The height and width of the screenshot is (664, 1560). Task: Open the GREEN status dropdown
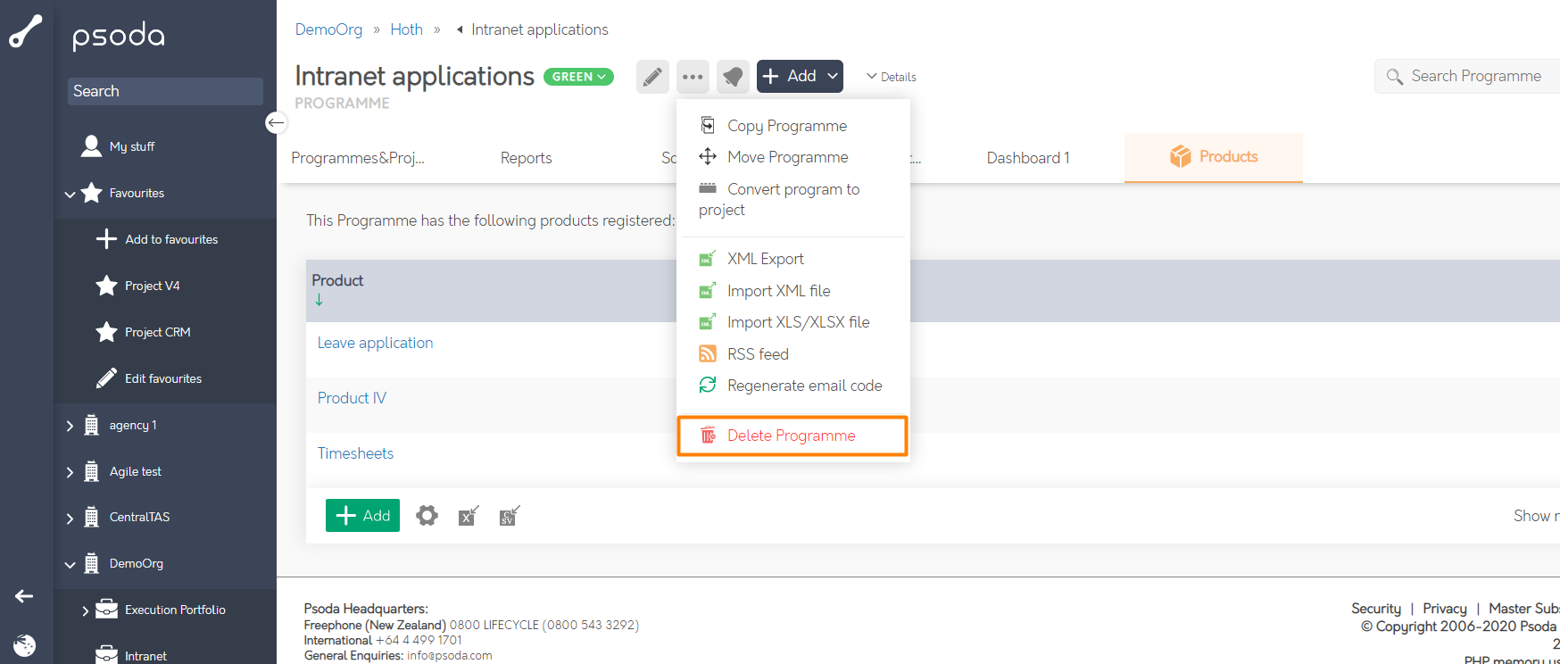pyautogui.click(x=578, y=77)
